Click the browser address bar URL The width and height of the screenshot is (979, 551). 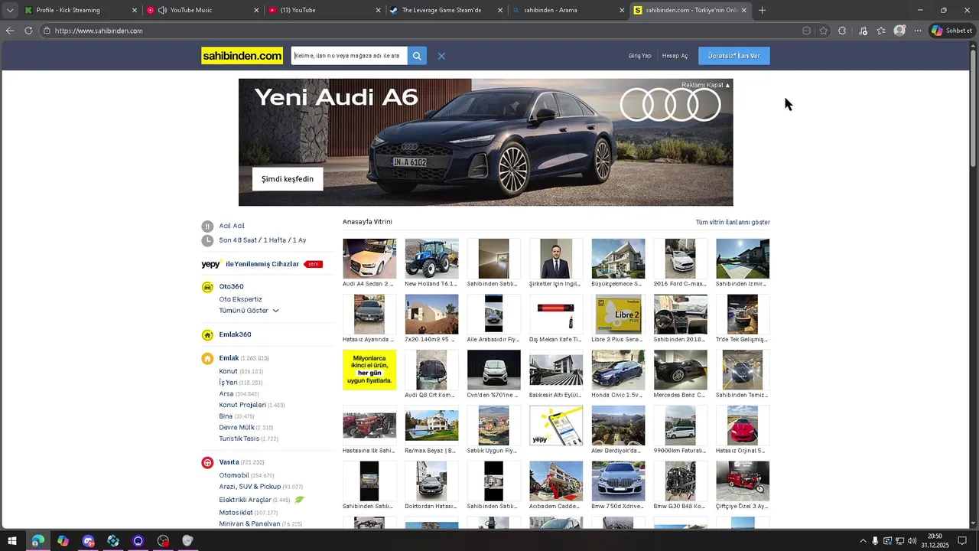tap(99, 31)
